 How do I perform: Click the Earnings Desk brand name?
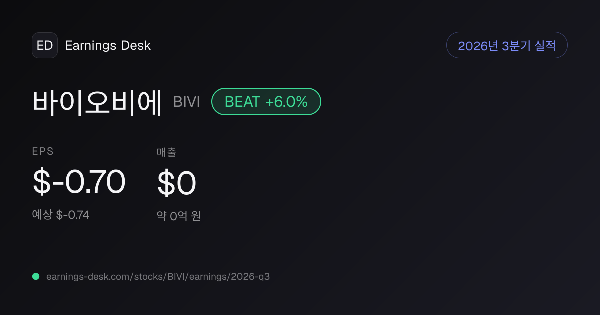(x=108, y=45)
